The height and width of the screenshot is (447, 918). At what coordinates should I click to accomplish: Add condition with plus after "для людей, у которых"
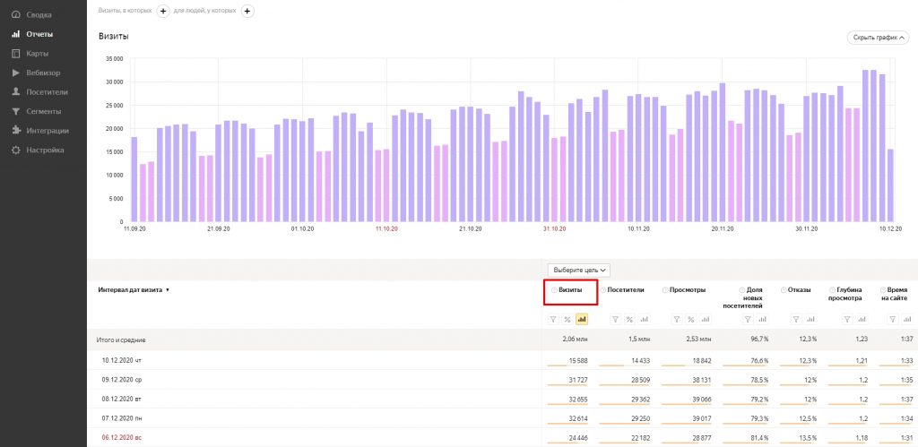click(247, 11)
